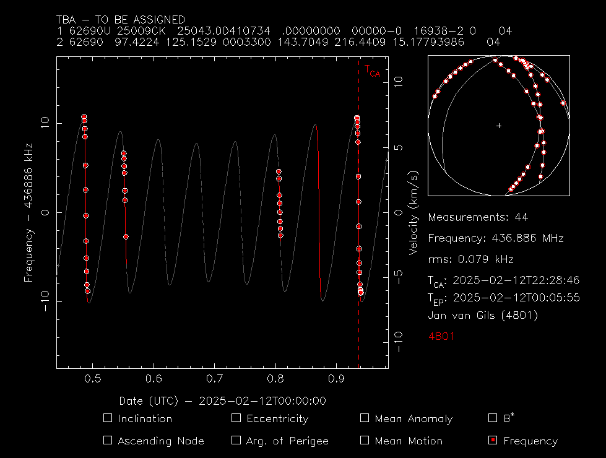Turn on the Mean Motion checkbox
606x458 pixels.
(365, 441)
